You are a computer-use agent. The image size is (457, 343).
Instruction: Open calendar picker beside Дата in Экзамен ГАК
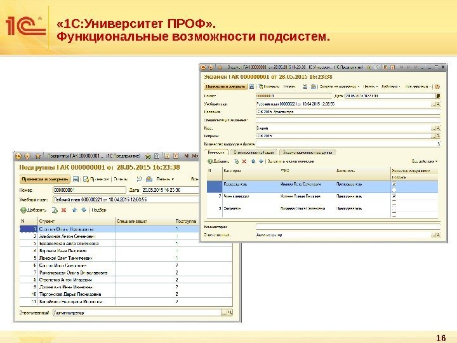pos(438,96)
